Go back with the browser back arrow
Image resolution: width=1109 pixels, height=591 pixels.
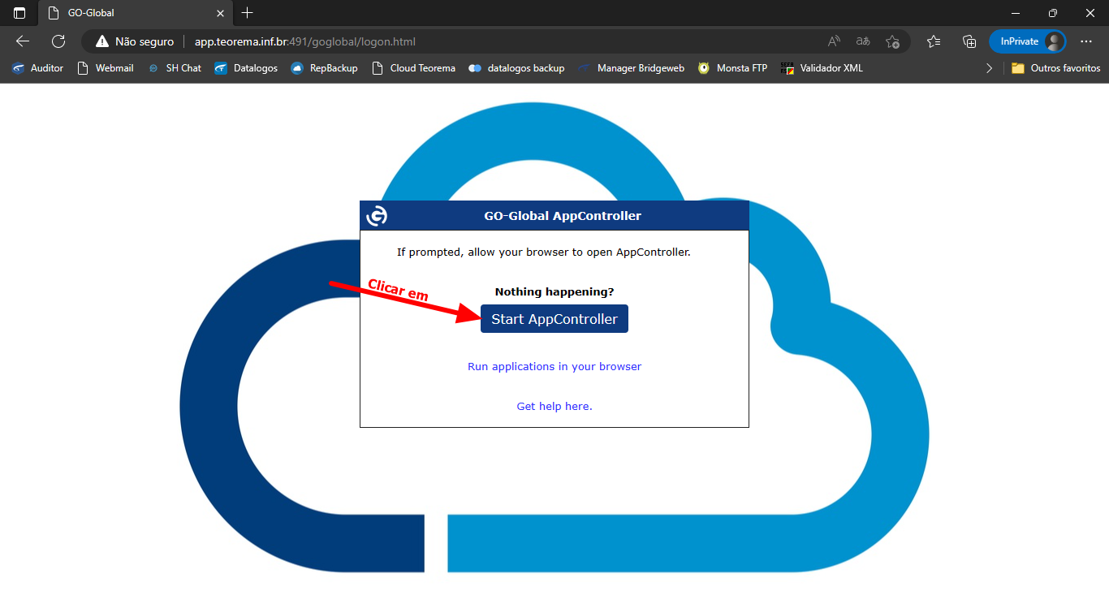[23, 41]
